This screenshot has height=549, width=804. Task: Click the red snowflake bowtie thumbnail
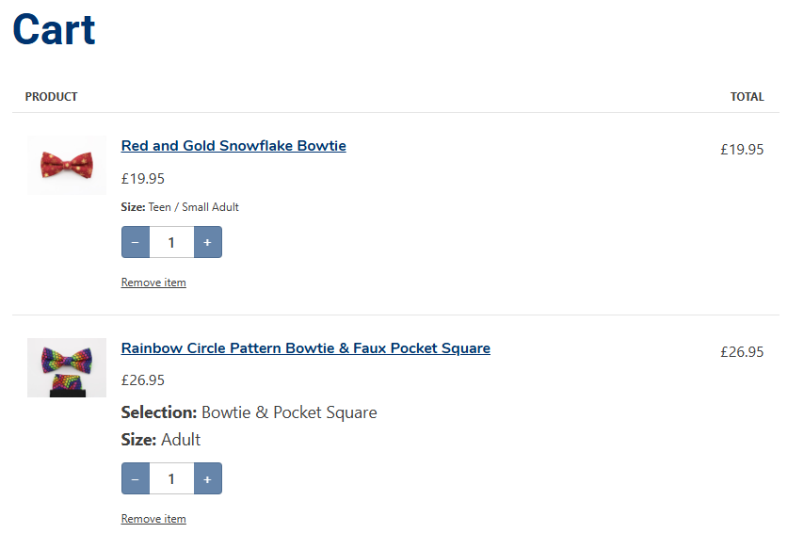67,166
